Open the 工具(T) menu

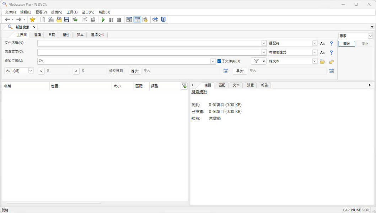(x=71, y=12)
